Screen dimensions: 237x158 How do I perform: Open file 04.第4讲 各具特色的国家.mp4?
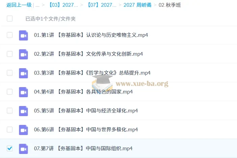[83, 92]
